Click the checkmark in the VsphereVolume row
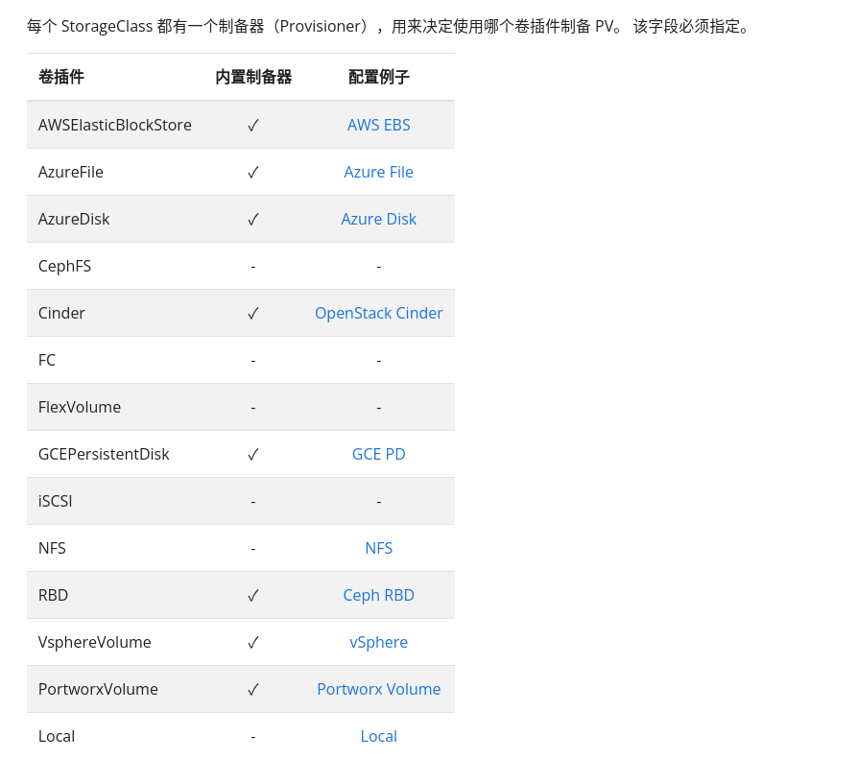The width and height of the screenshot is (858, 759). (x=252, y=643)
